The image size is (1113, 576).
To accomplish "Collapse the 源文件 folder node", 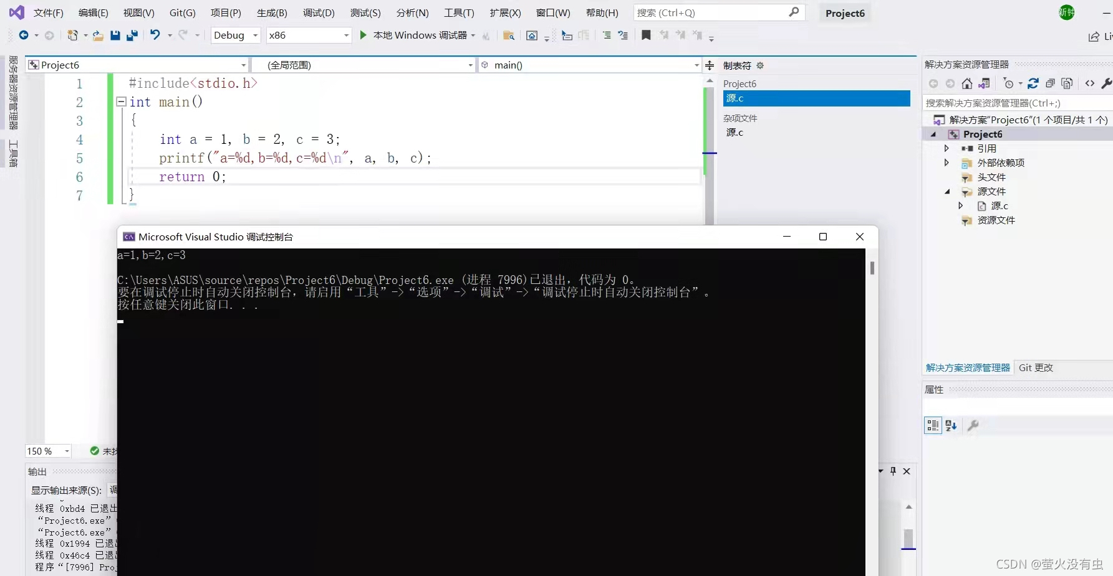I will (947, 192).
